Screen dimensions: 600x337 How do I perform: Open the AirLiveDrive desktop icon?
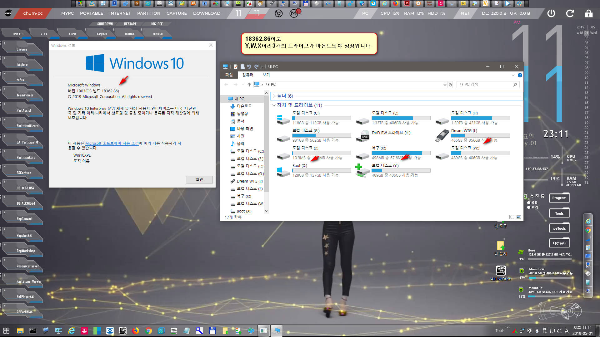501,273
